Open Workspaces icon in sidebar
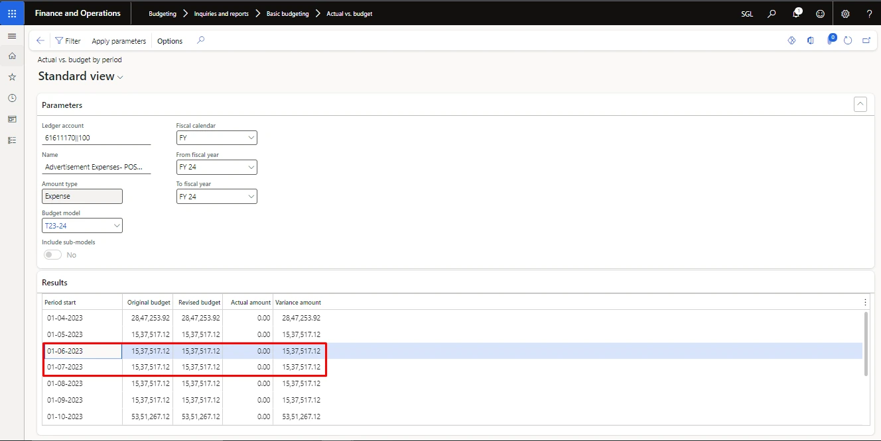 12,119
